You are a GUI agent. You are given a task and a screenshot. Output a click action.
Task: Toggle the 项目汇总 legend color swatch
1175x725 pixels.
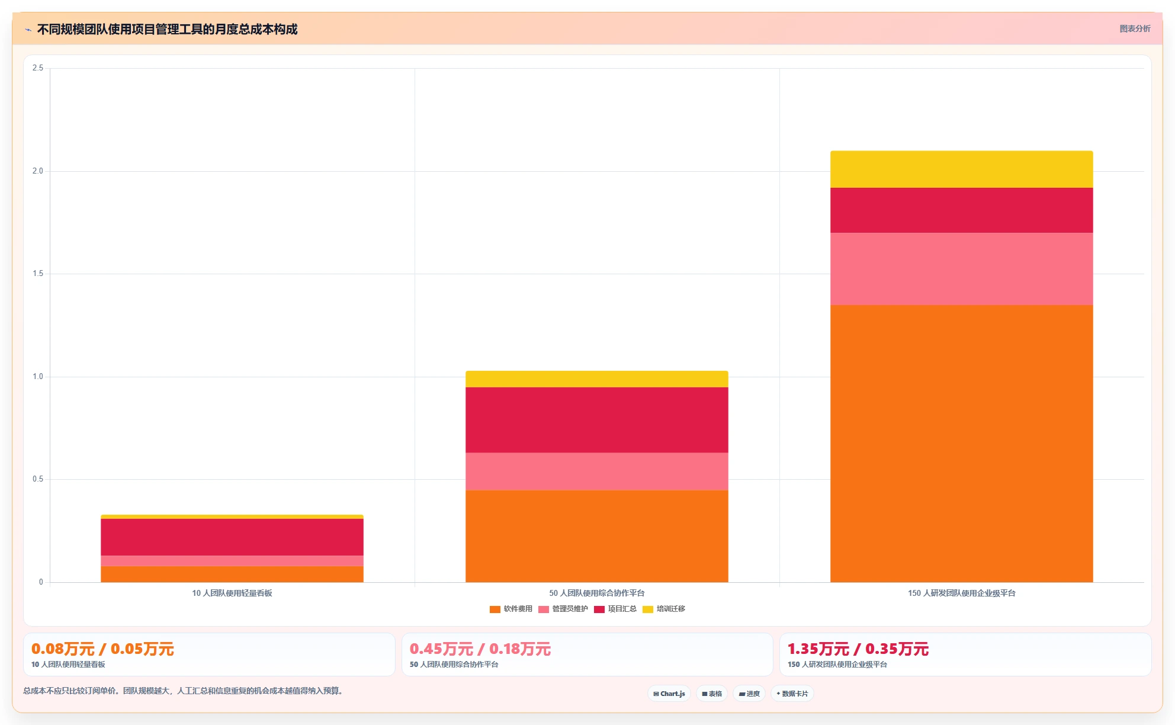tap(599, 609)
